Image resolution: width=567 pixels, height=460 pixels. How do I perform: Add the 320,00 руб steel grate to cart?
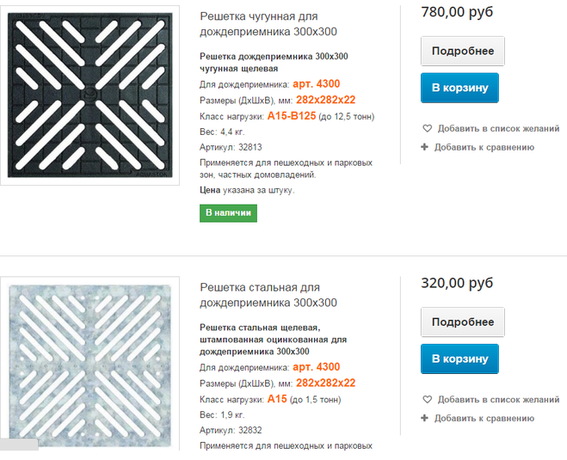click(x=459, y=359)
